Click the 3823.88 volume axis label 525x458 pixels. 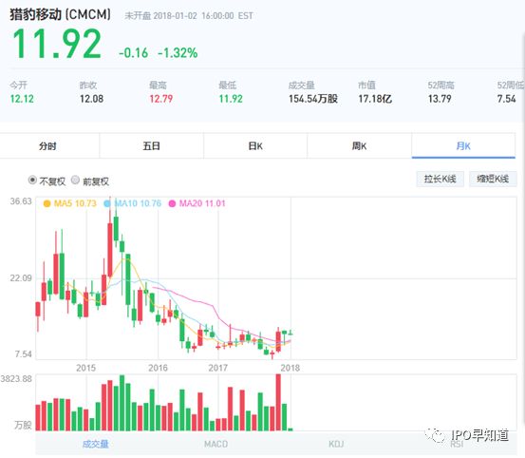tap(16, 379)
